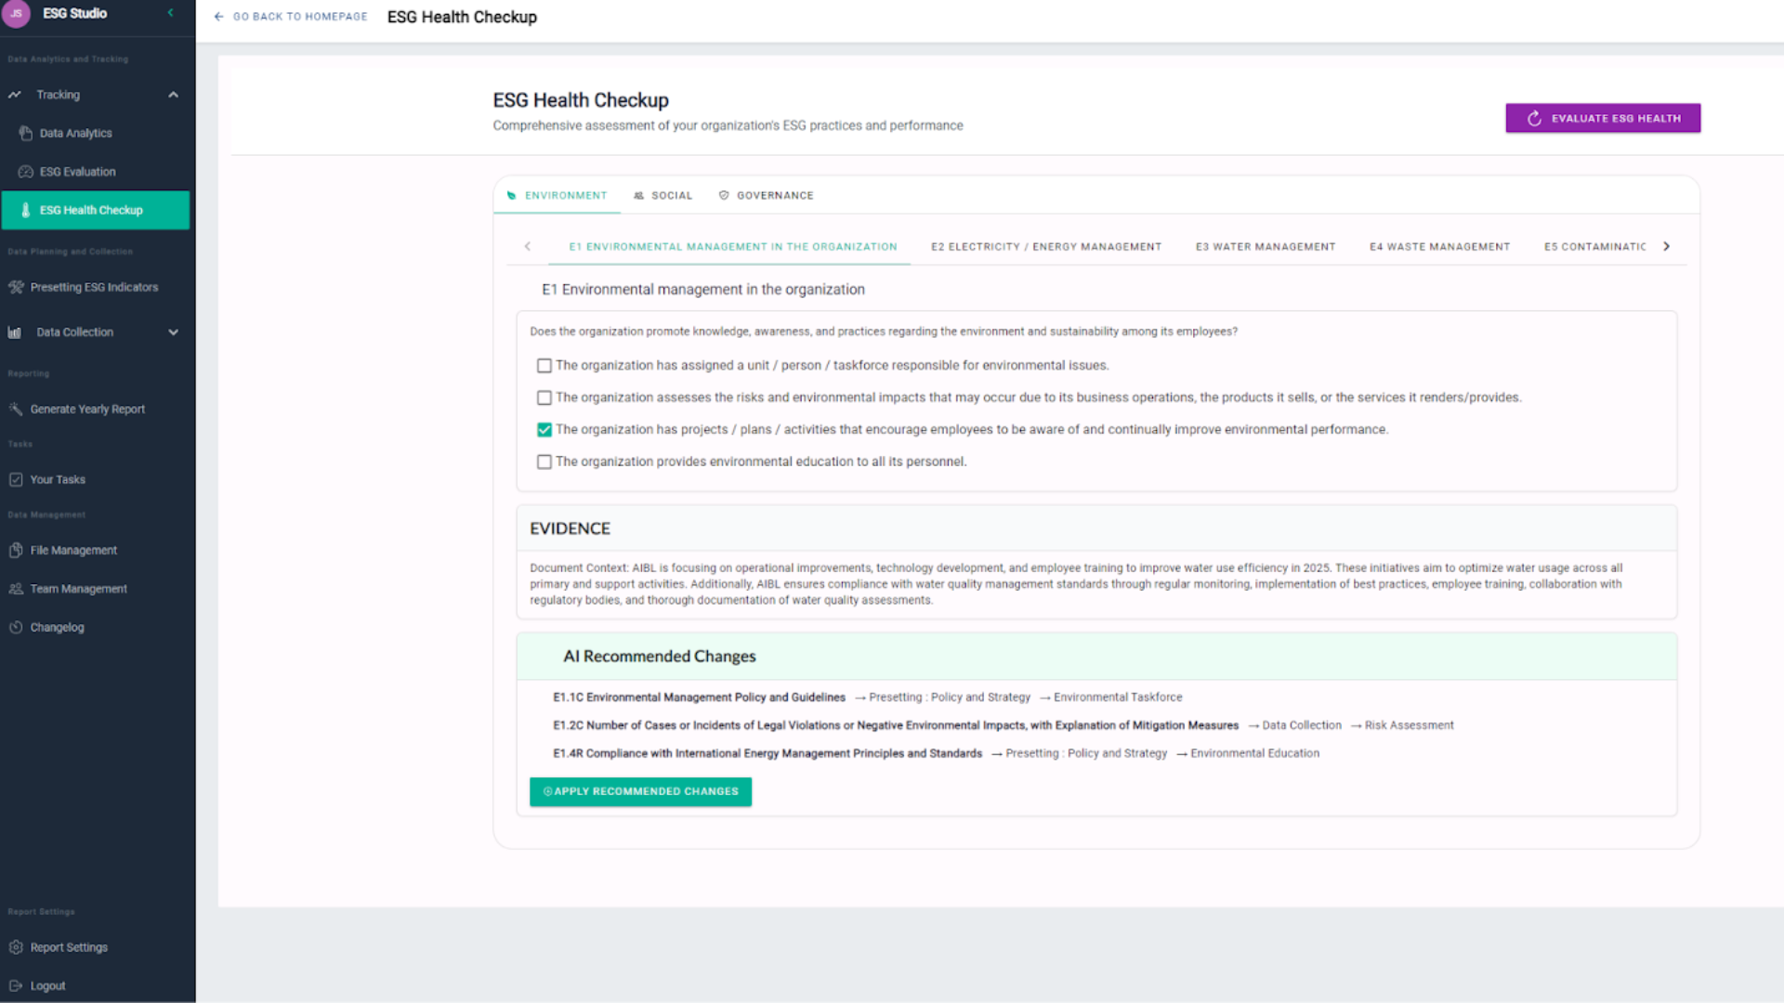The image size is (1784, 1003).
Task: Click Apply Recommended Changes button
Action: (x=640, y=791)
